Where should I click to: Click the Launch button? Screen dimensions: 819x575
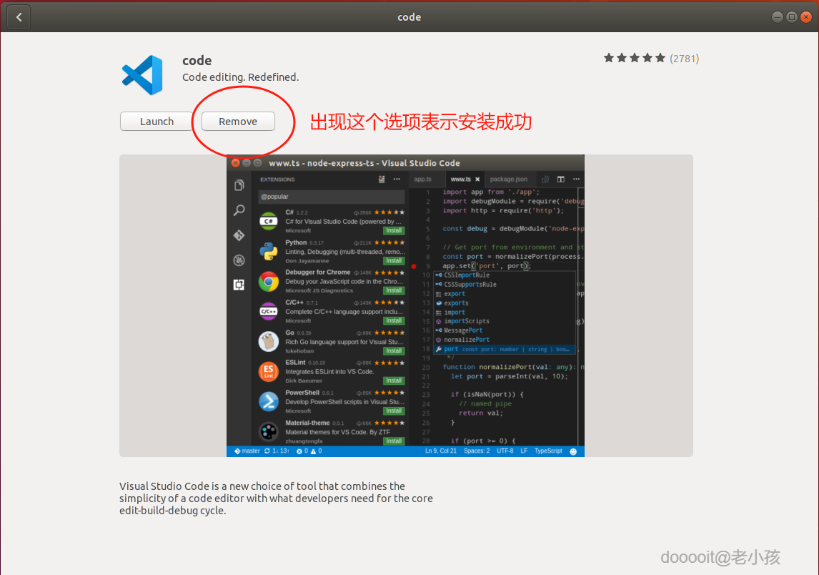tap(156, 121)
